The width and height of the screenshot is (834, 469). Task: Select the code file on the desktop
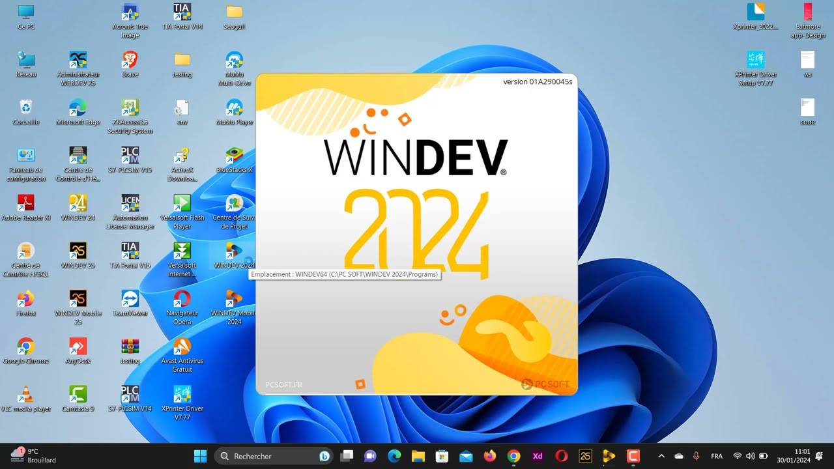tap(808, 112)
